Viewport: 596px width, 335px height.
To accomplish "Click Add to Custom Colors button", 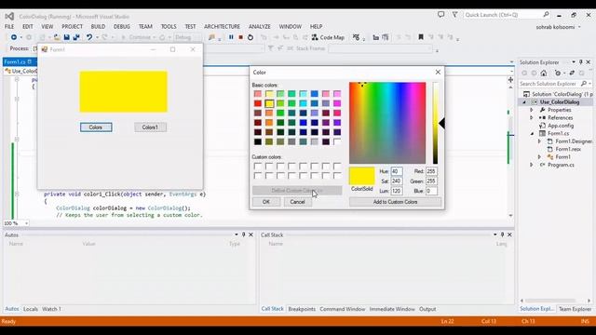I will (395, 202).
